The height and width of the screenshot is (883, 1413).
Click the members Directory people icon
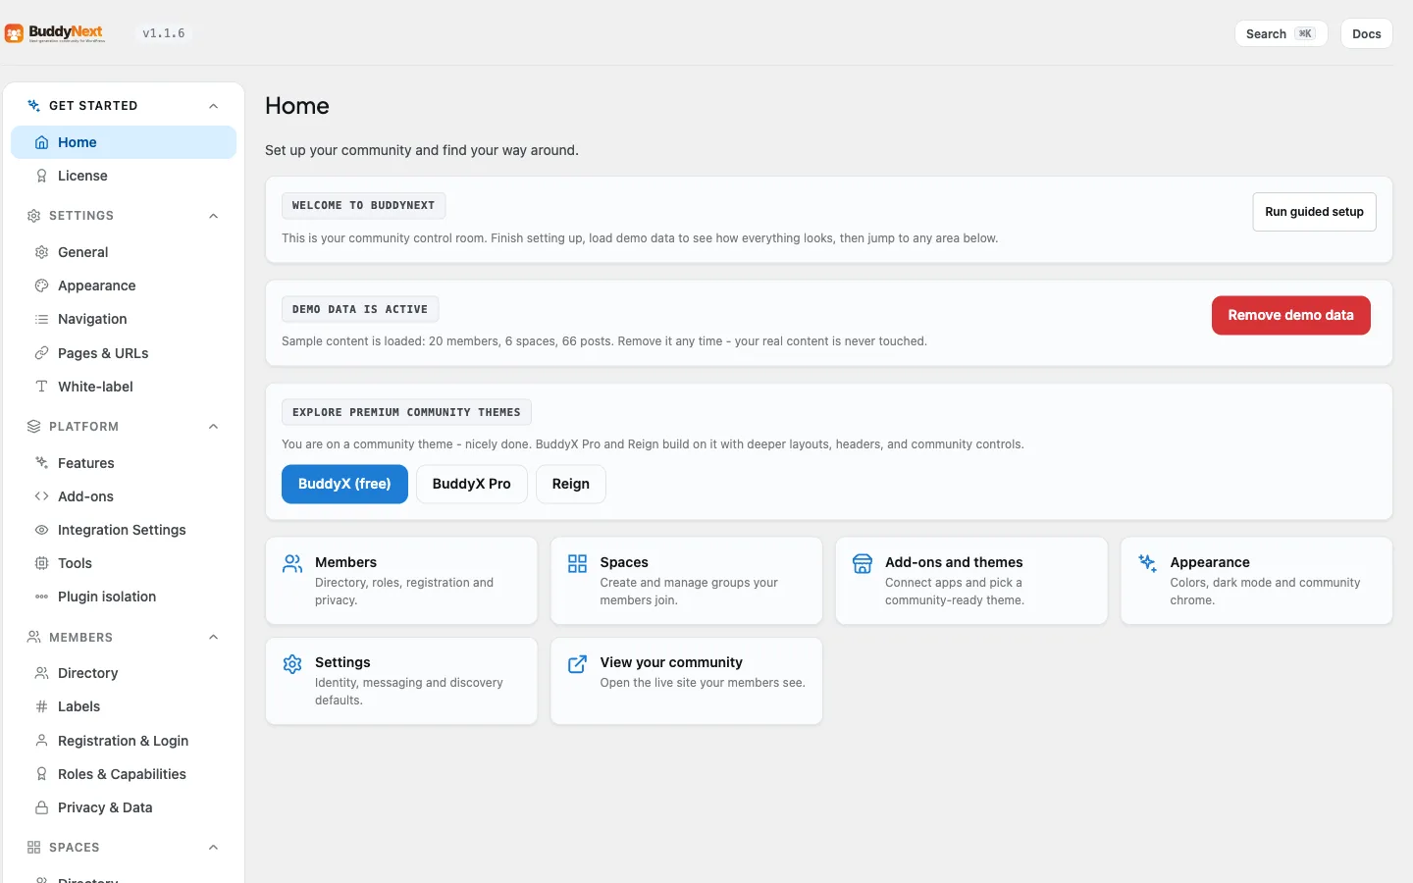pyautogui.click(x=41, y=673)
